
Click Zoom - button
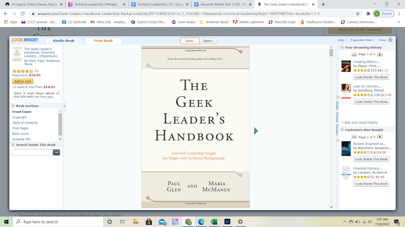190,41
